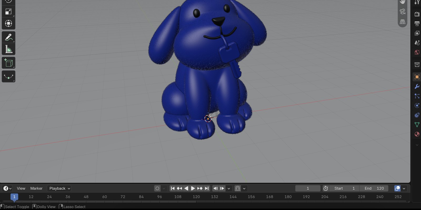
Task: Click frame 240 on the timeline ruler
Action: [x=380, y=197]
